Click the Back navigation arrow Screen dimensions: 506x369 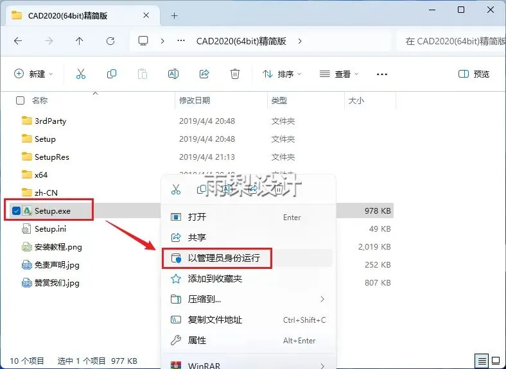click(18, 41)
